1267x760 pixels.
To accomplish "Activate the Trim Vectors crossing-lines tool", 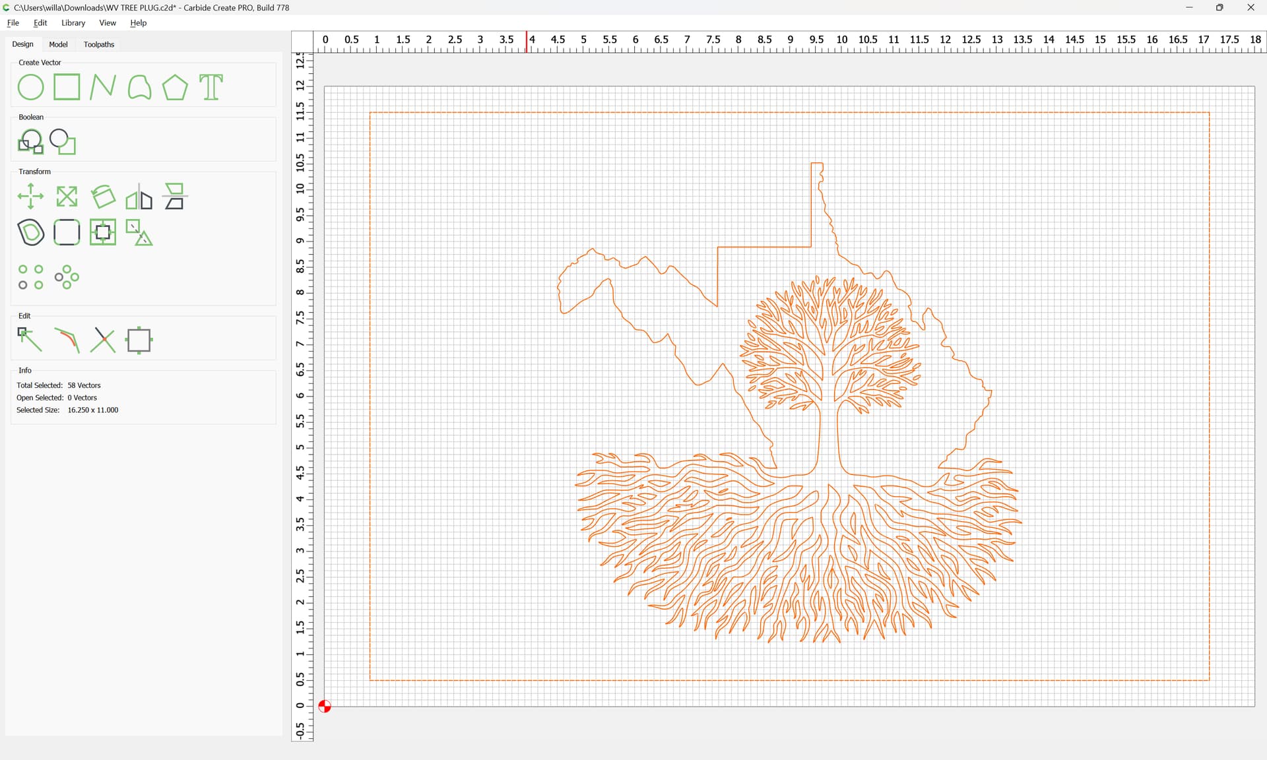I will pos(103,340).
